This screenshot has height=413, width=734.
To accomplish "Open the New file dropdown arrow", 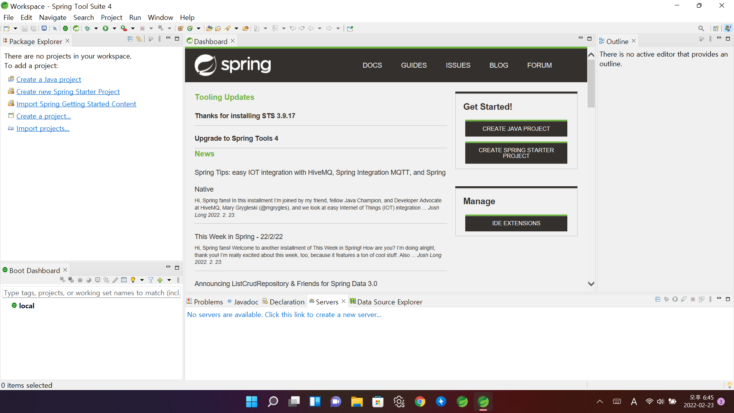I will coord(15,28).
